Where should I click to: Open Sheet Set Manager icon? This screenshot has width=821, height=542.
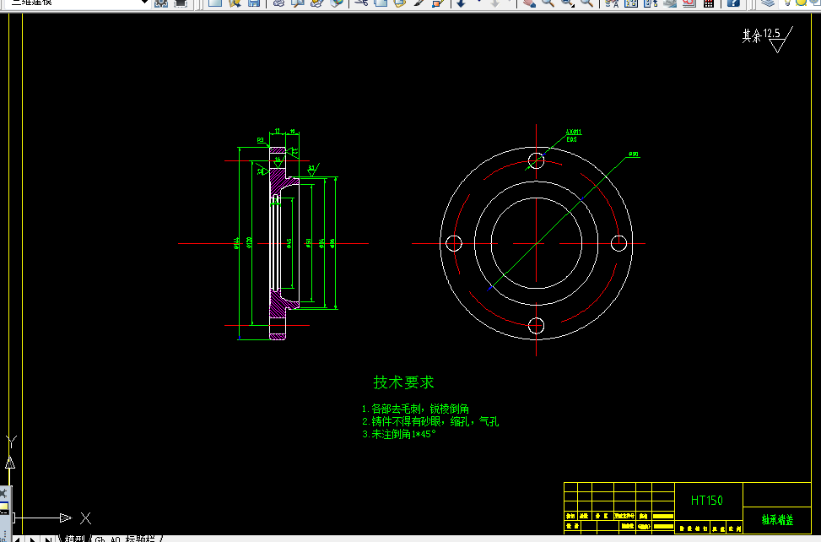coord(670,3)
